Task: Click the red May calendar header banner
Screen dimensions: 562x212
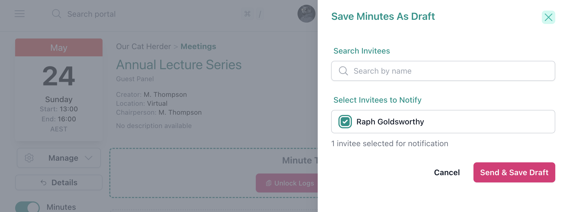Action: (59, 47)
